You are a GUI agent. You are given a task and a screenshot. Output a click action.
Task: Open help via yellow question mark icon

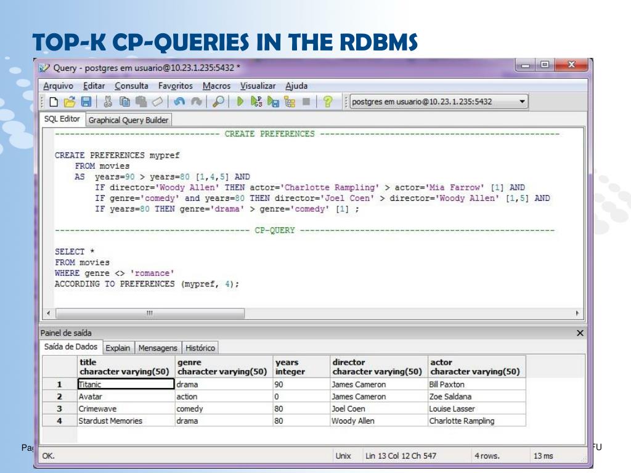click(328, 102)
